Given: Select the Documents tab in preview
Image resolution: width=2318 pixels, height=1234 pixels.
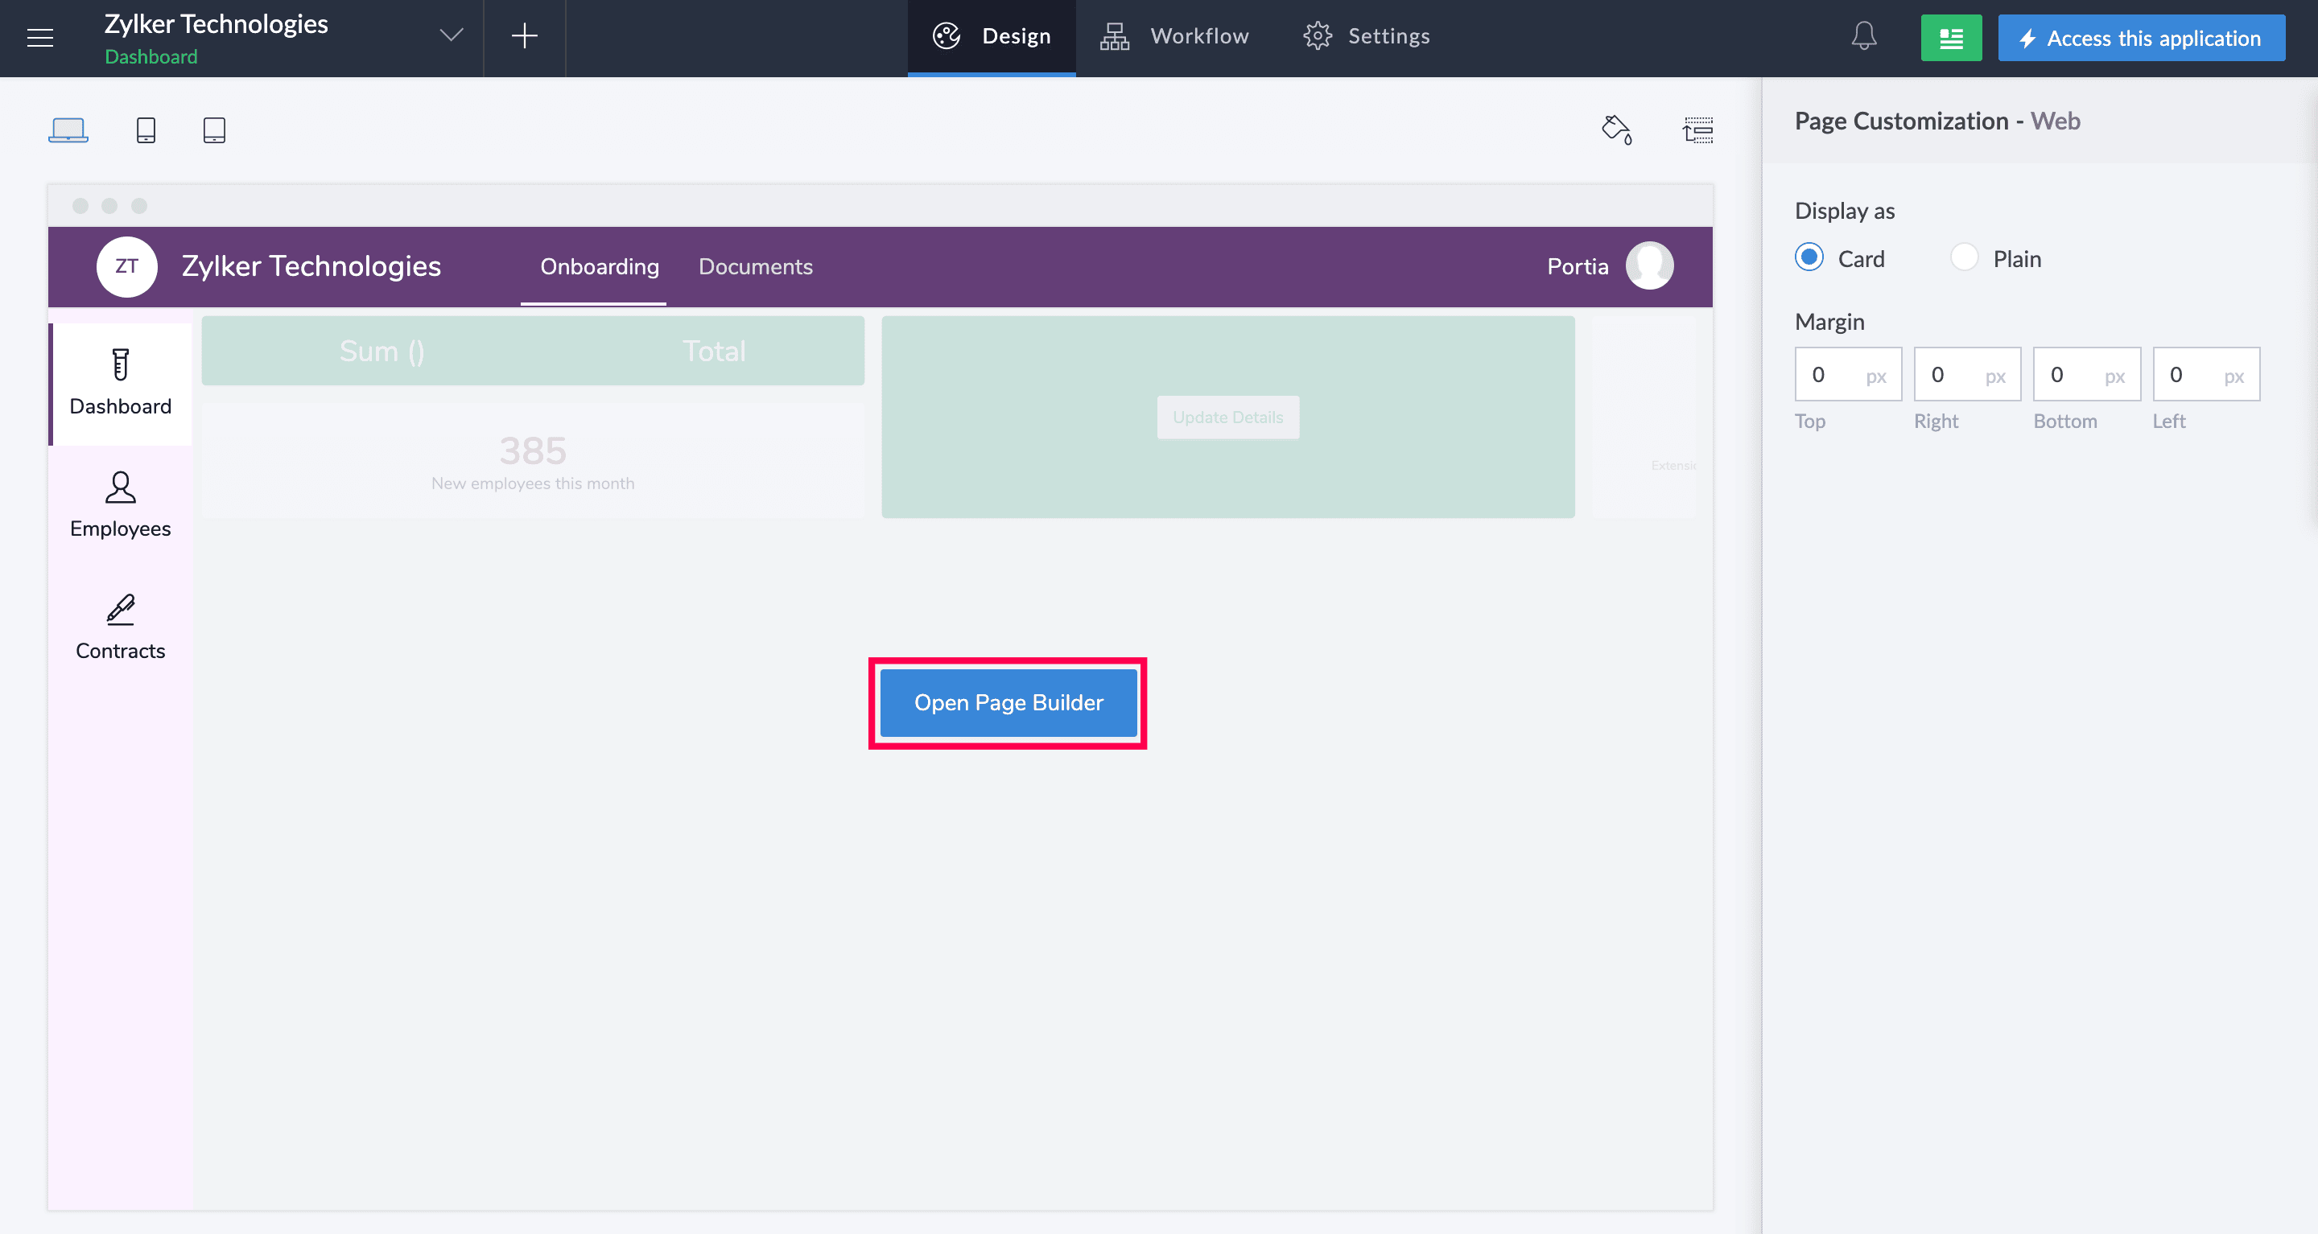Looking at the screenshot, I should [755, 267].
